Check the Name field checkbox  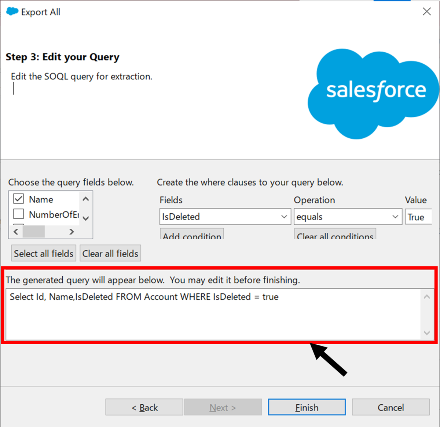18,199
